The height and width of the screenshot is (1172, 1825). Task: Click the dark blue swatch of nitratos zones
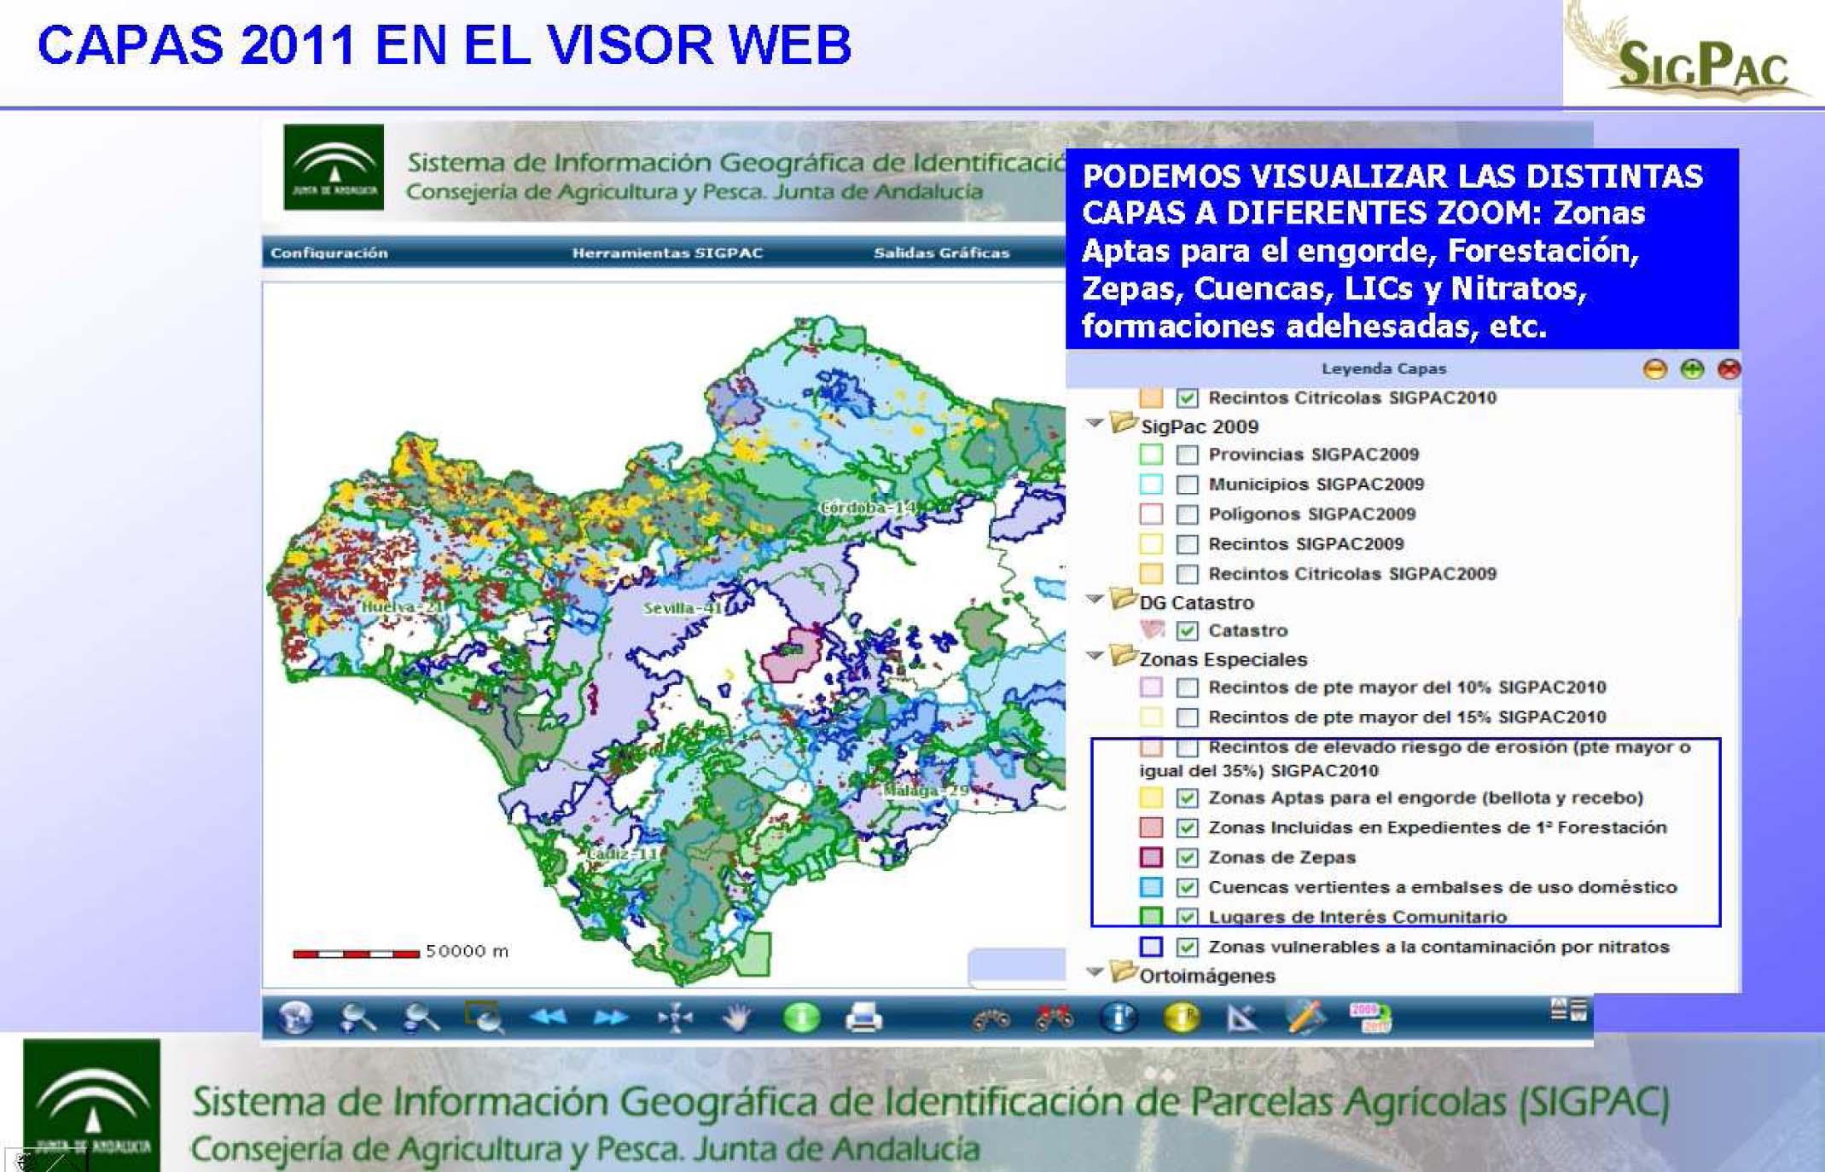[x=1151, y=947]
